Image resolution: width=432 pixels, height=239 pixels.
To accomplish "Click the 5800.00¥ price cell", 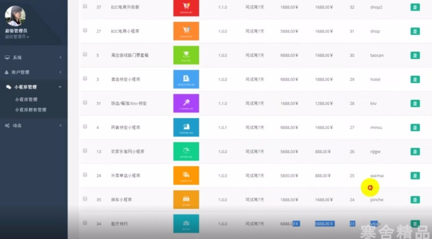I will [289, 175].
